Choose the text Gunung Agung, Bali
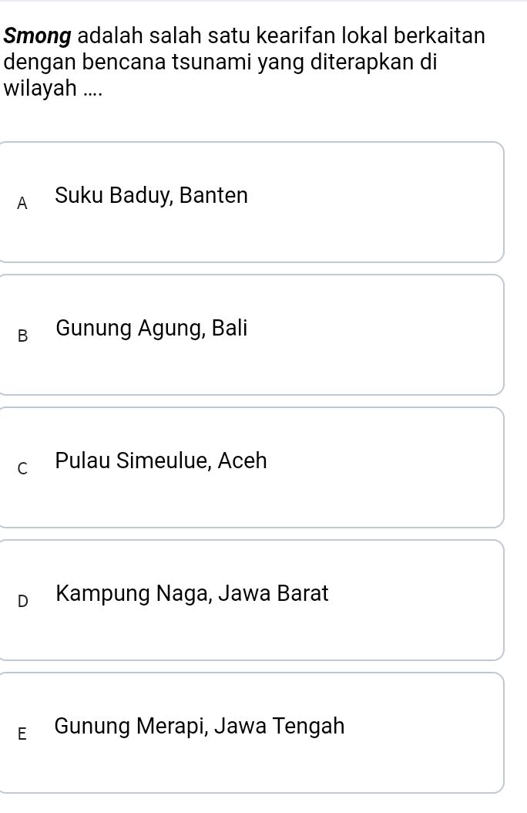 click(150, 328)
